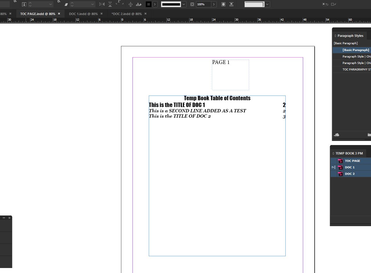Click the corner shape preview box

(x=254, y=4)
